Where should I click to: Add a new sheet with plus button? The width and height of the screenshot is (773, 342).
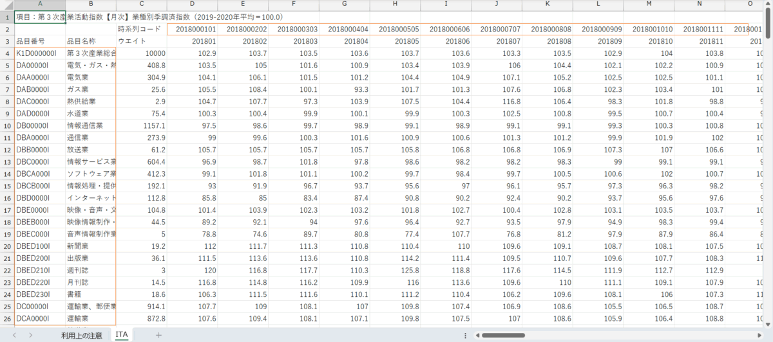[158, 335]
